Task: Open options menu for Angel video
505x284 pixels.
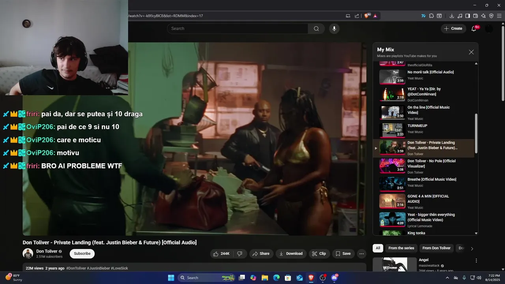Action: click(476, 261)
